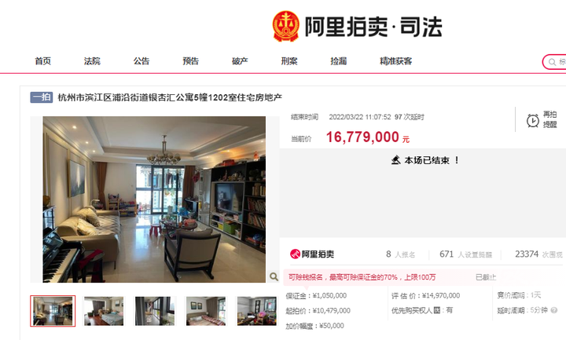Select the 捡漏 menu item
Viewport: 566px width, 340px height.
coord(339,61)
